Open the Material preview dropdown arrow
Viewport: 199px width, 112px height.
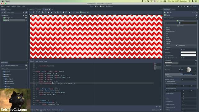196,70
